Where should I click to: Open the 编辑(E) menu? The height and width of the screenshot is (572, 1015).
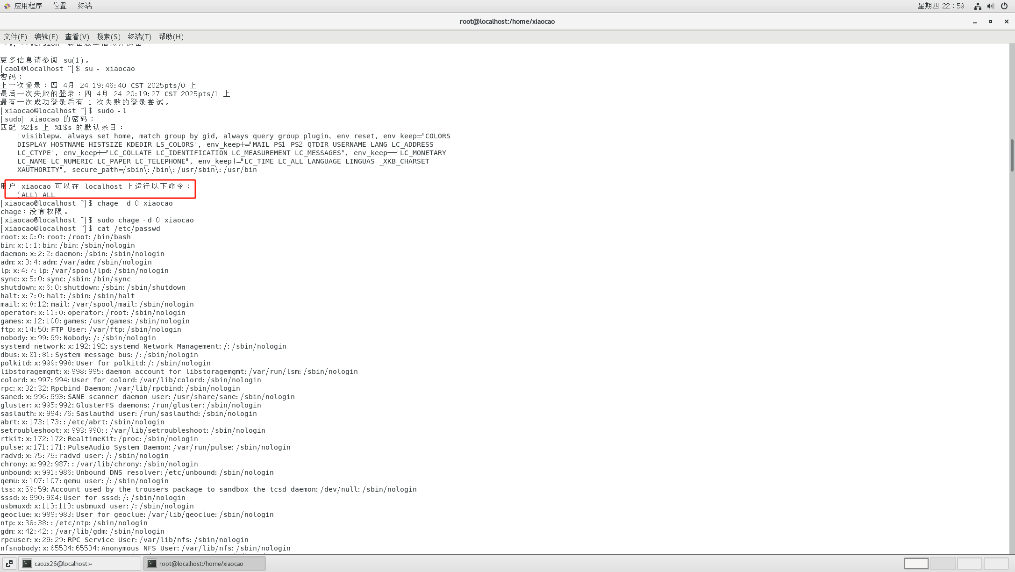(46, 36)
